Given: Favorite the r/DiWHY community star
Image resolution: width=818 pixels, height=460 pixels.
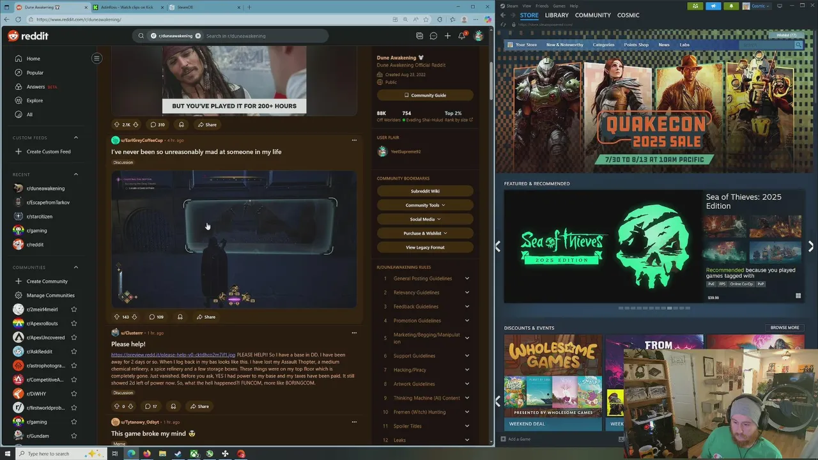Looking at the screenshot, I should [x=74, y=394].
